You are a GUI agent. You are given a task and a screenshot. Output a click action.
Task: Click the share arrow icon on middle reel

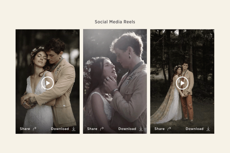coord(102,129)
